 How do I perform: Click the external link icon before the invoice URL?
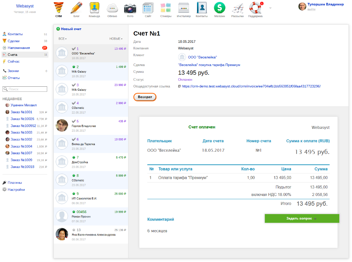(179, 86)
